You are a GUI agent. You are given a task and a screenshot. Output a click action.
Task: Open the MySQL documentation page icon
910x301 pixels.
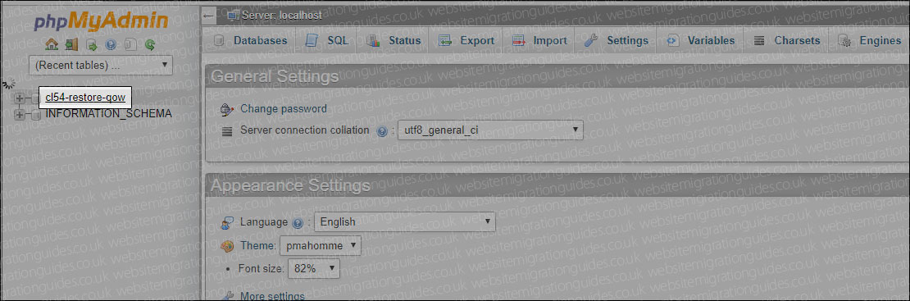130,45
